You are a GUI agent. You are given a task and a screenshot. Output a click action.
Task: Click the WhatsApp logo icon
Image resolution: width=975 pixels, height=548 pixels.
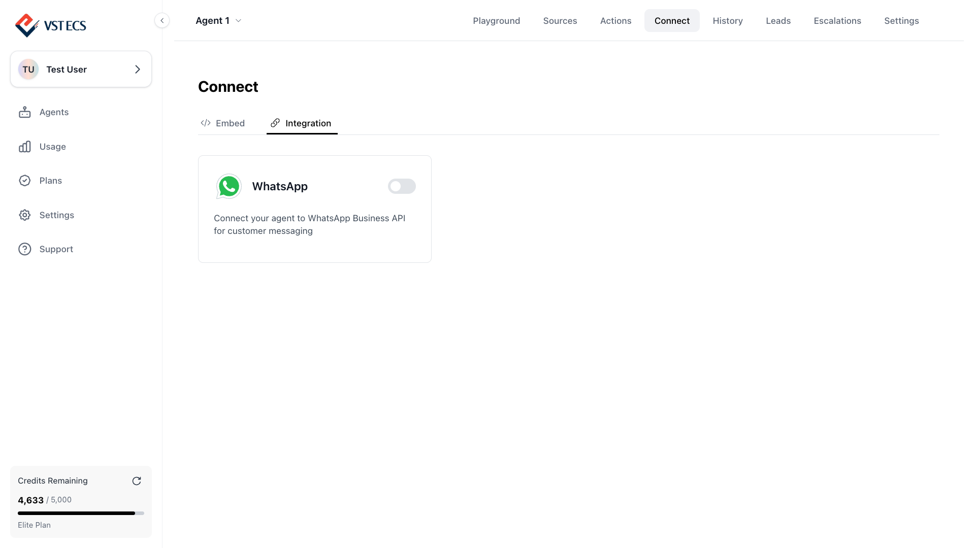[229, 186]
